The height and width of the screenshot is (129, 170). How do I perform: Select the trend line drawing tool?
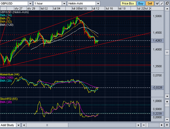[162, 4]
